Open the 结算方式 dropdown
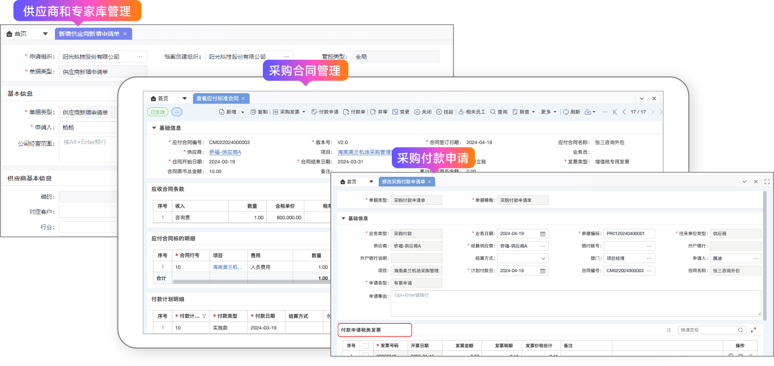774x366 pixels. click(x=543, y=259)
